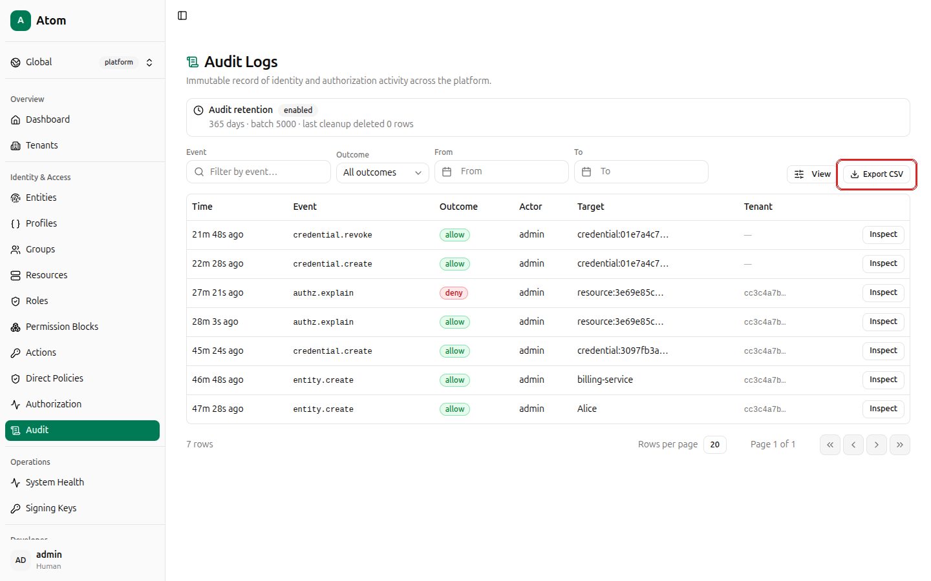Viewport: 931px width, 581px height.
Task: Inspect the 45m 24s ago credential.create entry
Action: click(883, 351)
